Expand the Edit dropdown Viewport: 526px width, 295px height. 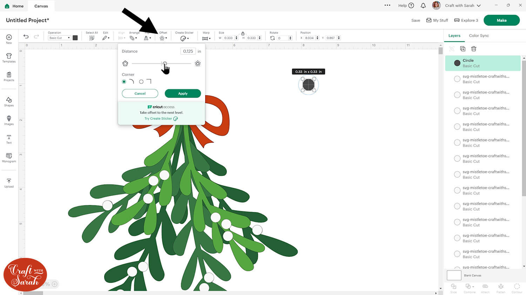click(106, 38)
